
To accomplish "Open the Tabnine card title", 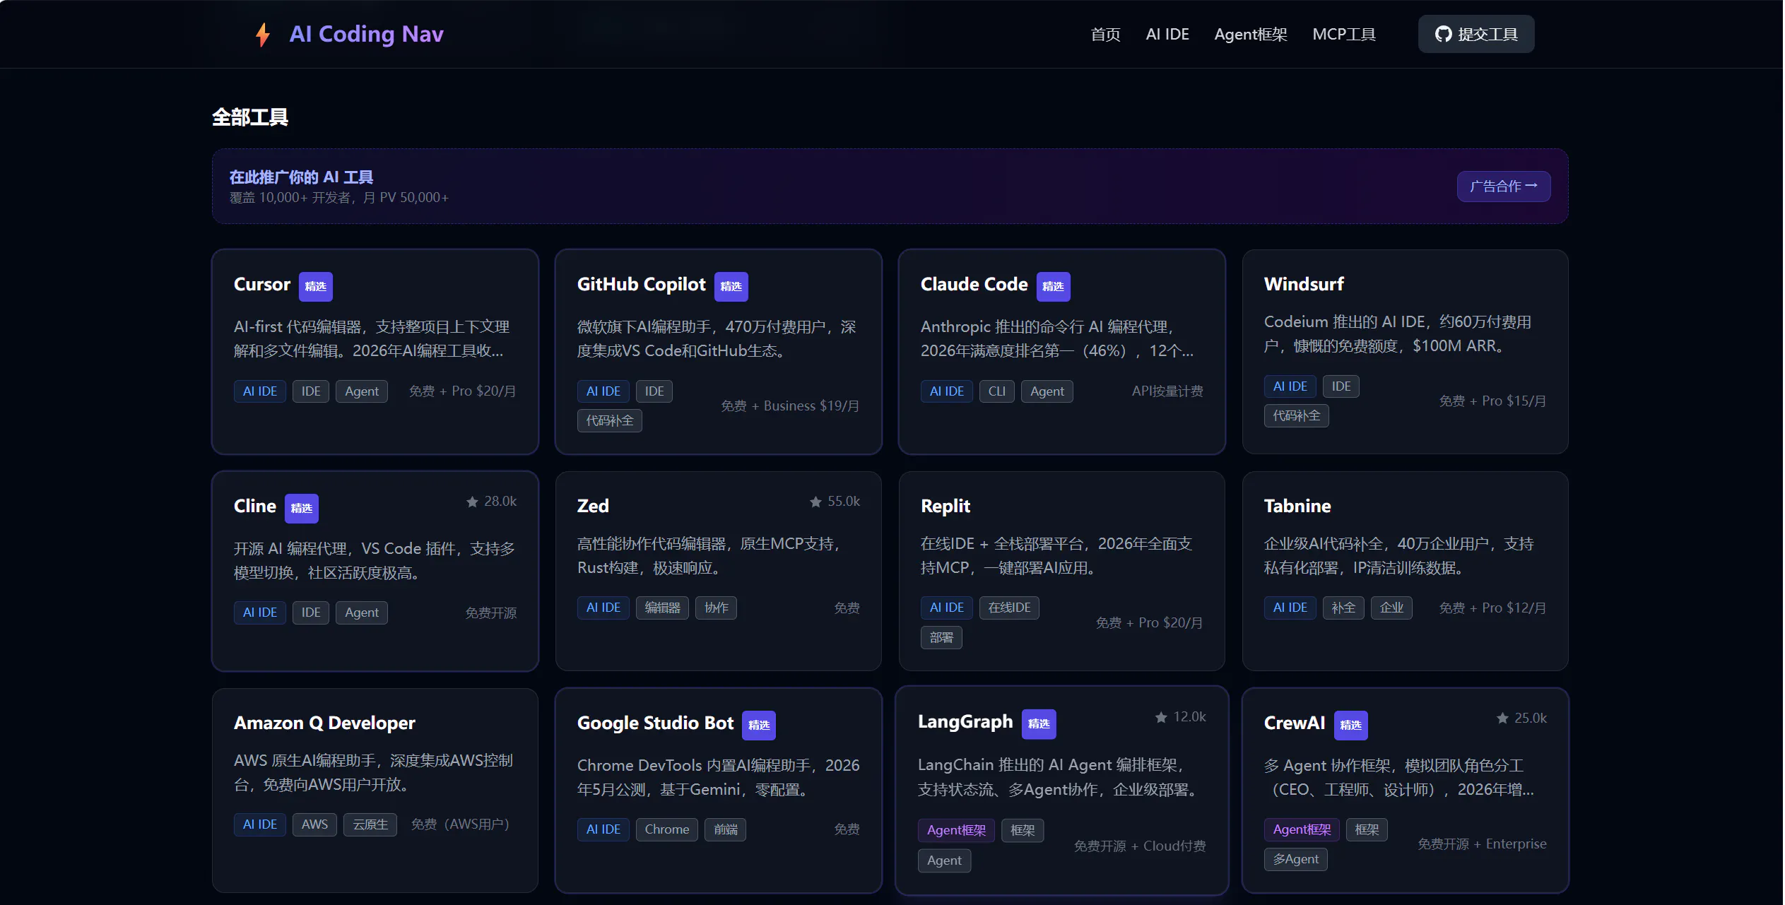I will (x=1297, y=506).
